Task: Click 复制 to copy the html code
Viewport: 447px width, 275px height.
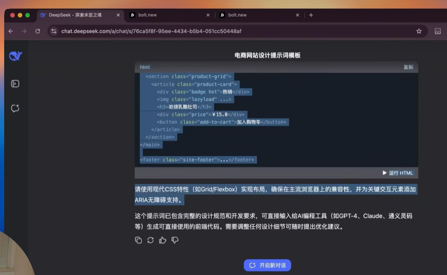Action: click(408, 67)
